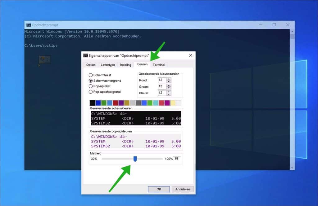
Task: Click the Opdrachtprompt window title bar icon
Action: 29,25
